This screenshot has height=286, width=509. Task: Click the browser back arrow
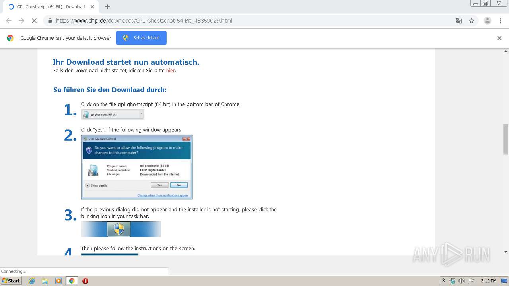[9, 21]
